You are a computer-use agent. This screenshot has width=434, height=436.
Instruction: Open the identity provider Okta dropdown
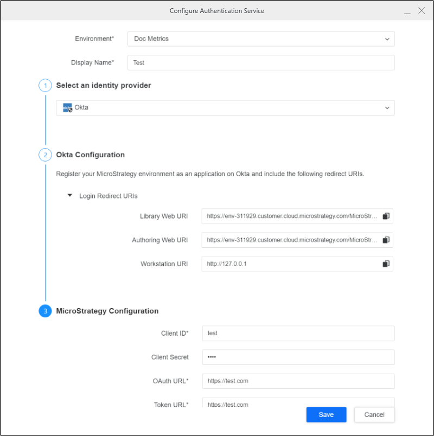pyautogui.click(x=225, y=107)
